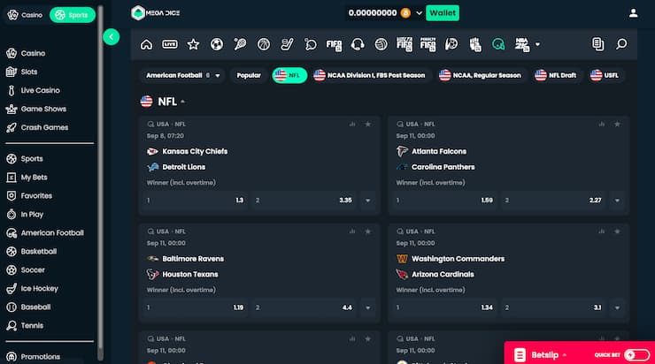Viewport: 655px width, 364px height.
Task: Bet on Detroit Lions at 3.35
Action: (x=304, y=201)
